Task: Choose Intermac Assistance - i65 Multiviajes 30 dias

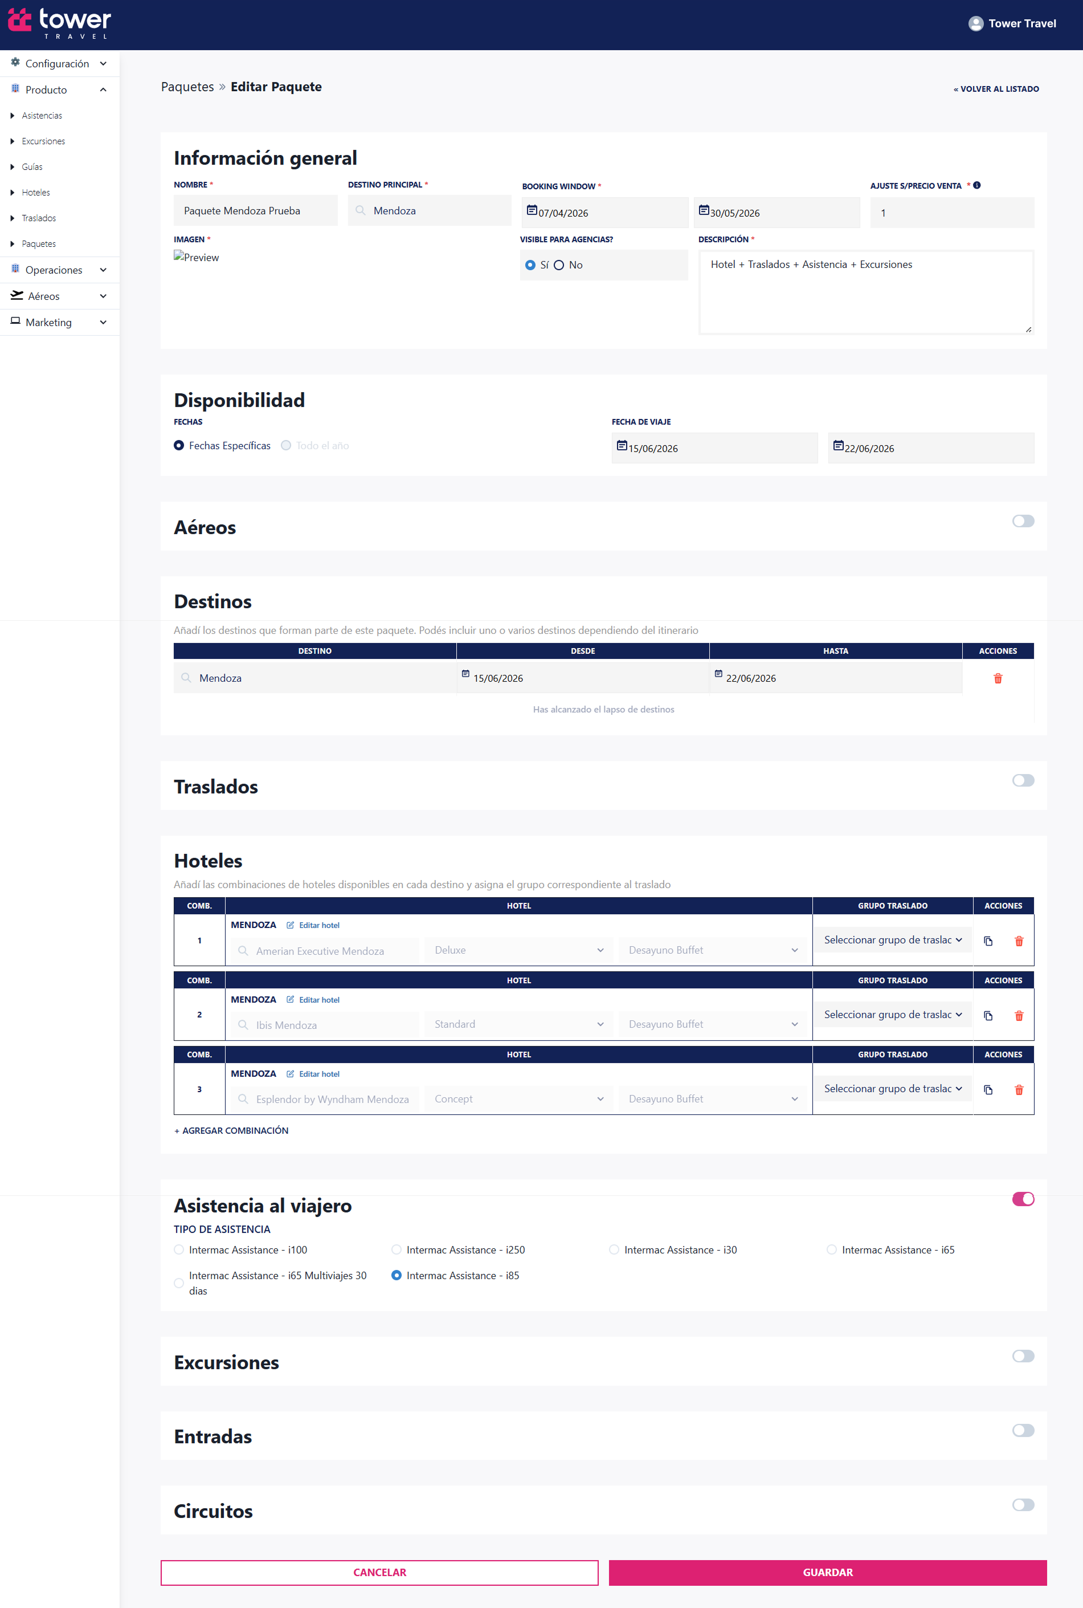Action: [179, 1283]
